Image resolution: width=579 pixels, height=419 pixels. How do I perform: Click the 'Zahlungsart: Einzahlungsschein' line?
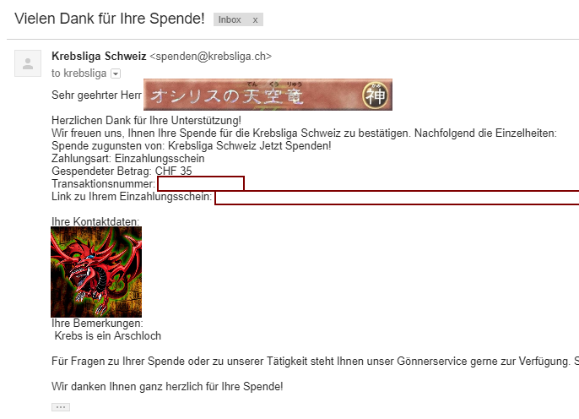[128, 159]
